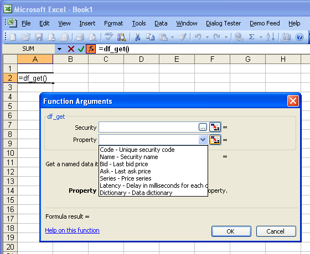Click the Open folder toolbar icon
The image size is (310, 254).
26,37
